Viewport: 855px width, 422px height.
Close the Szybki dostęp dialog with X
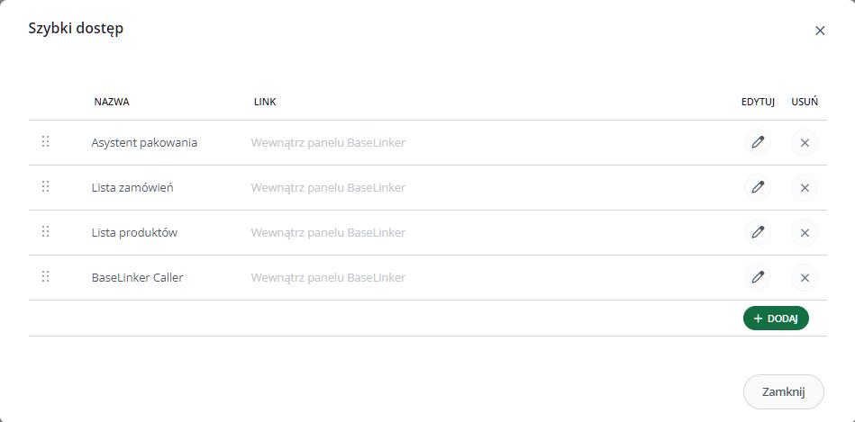[820, 31]
